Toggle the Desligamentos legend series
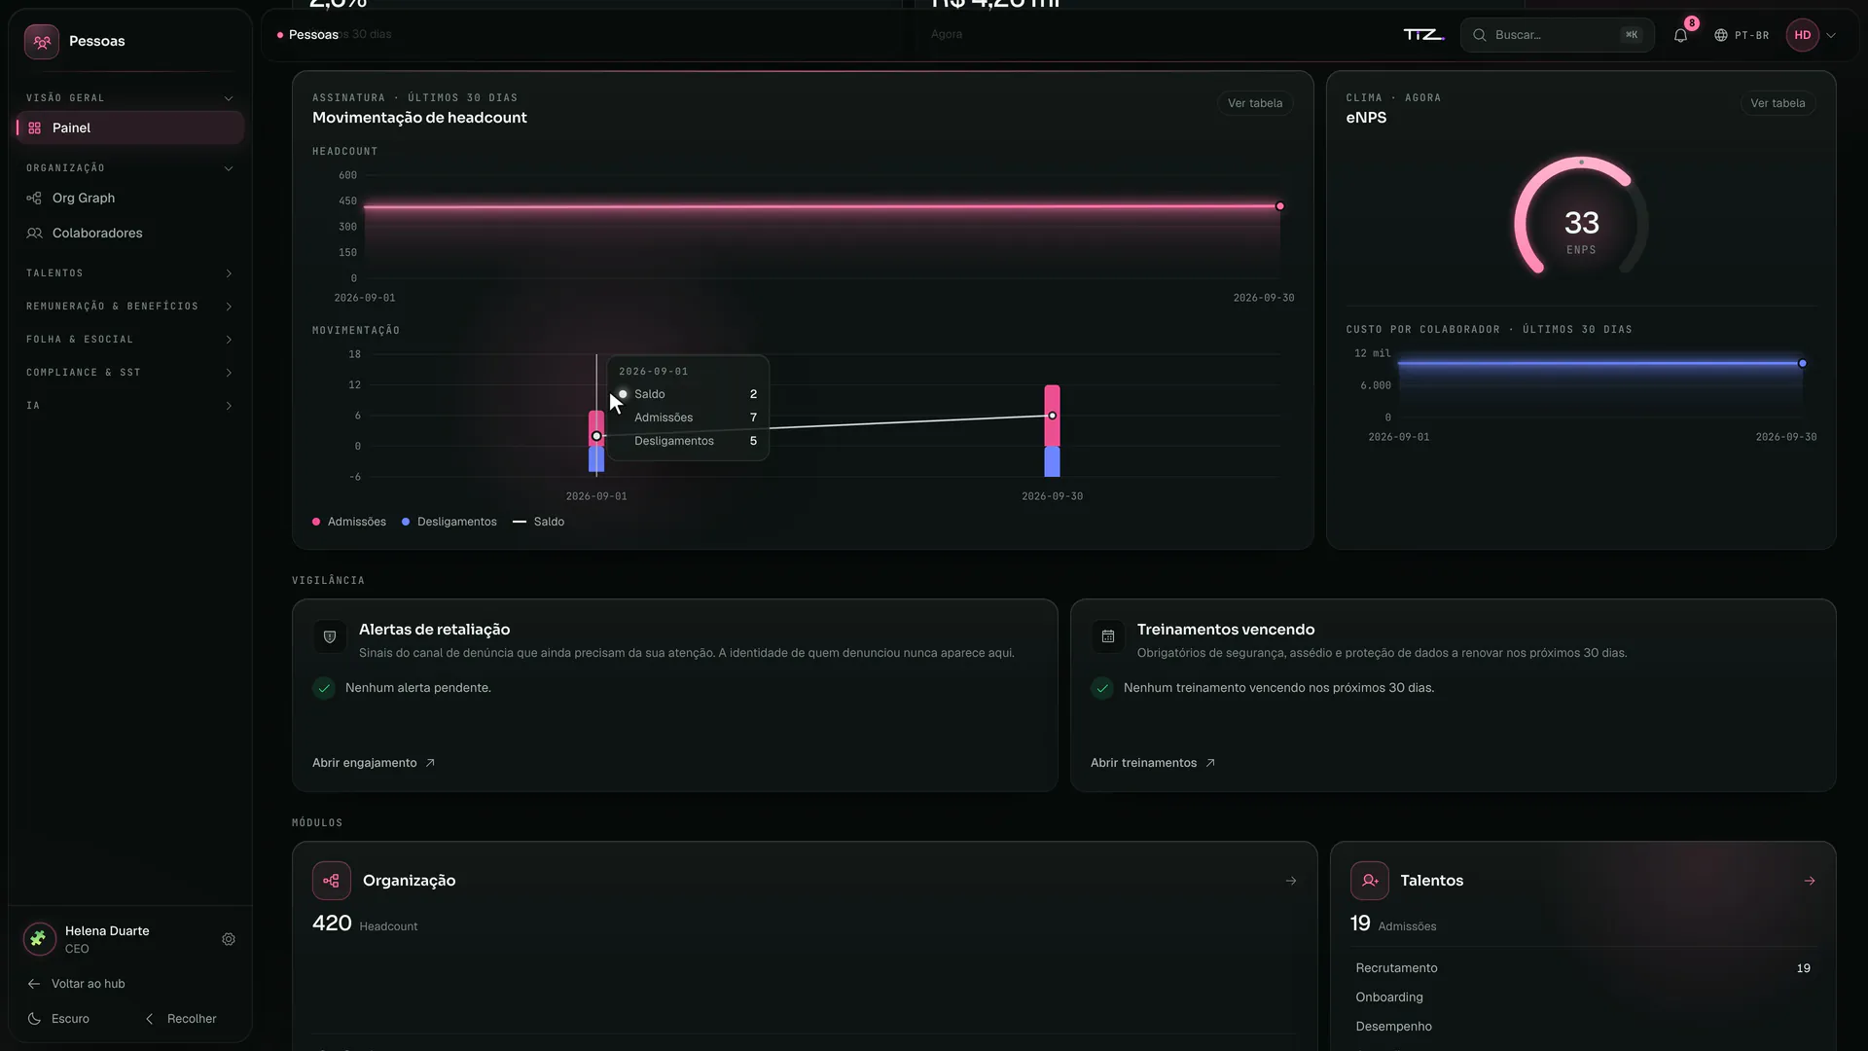 (x=449, y=522)
